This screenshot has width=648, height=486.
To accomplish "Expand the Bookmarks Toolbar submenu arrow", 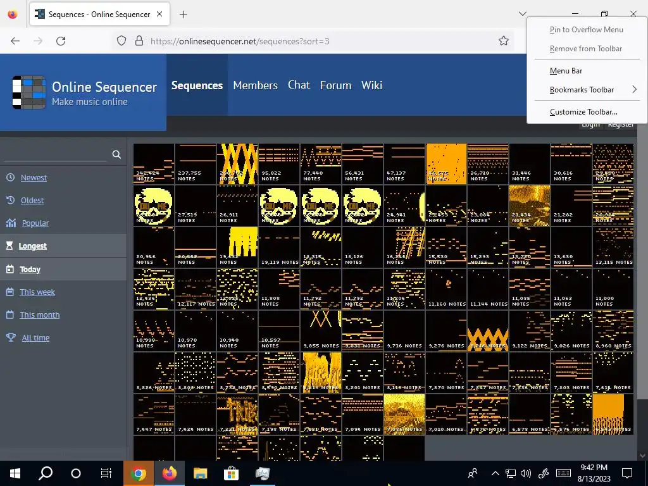I will pyautogui.click(x=634, y=89).
